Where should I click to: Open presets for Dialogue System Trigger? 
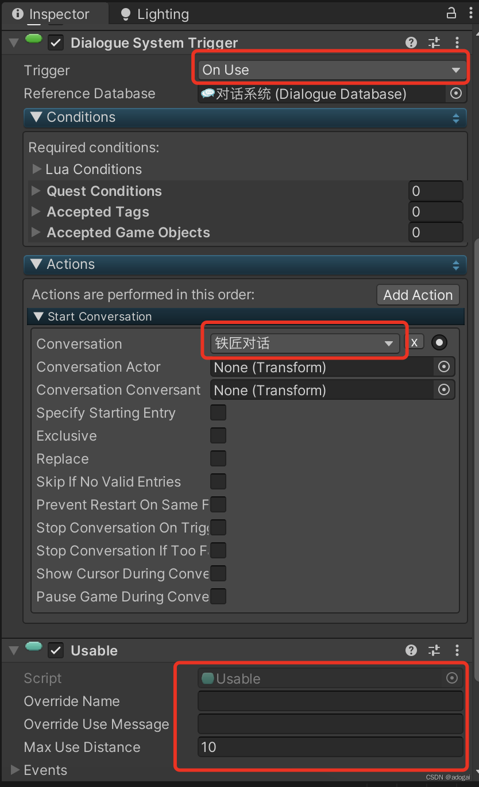434,43
